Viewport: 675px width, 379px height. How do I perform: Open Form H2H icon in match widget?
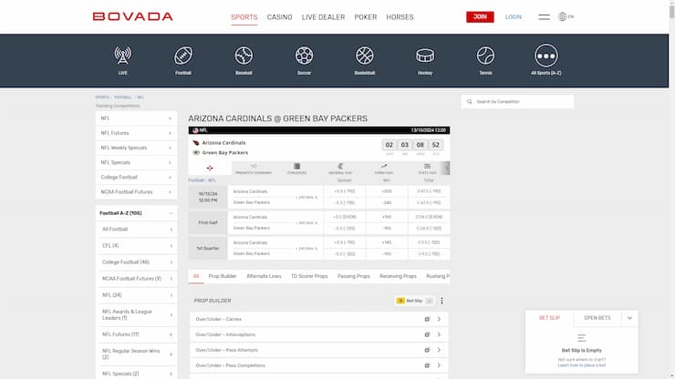click(383, 169)
